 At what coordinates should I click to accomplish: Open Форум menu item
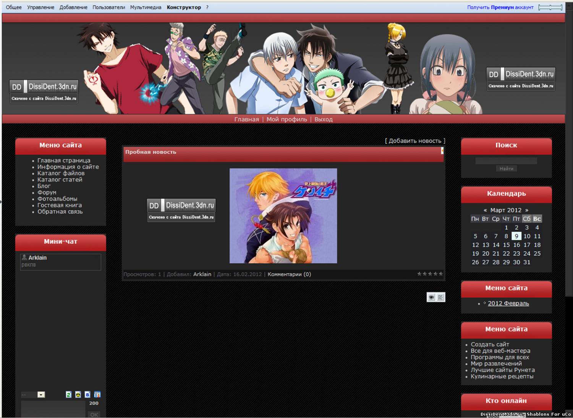[47, 193]
